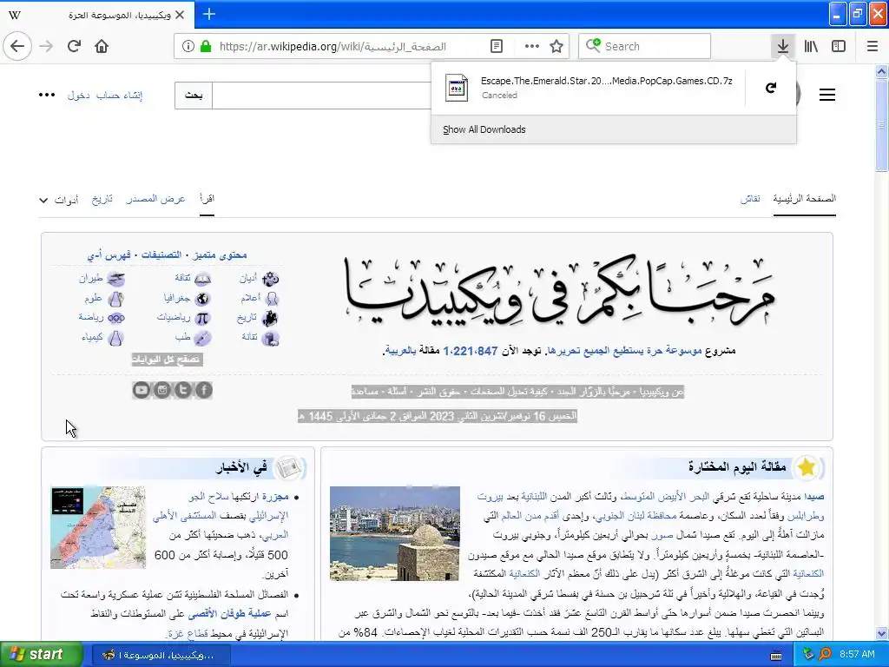Open the personal tools three-dot menu
The height and width of the screenshot is (667, 889).
pyautogui.click(x=47, y=95)
